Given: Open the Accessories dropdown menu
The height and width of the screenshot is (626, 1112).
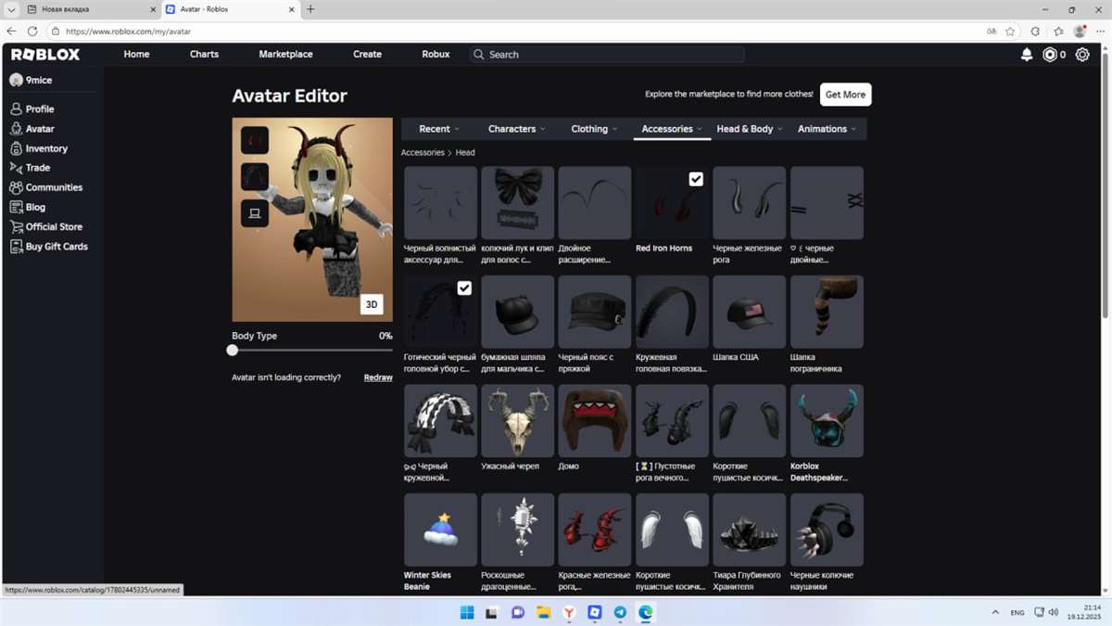Looking at the screenshot, I should coord(670,129).
